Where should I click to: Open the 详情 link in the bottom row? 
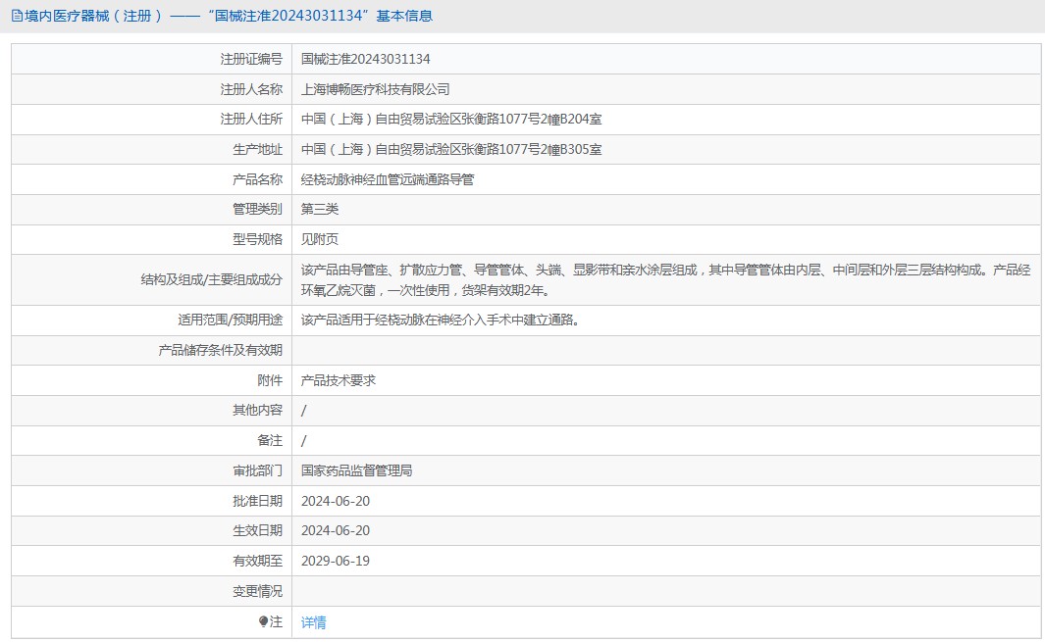point(314,622)
